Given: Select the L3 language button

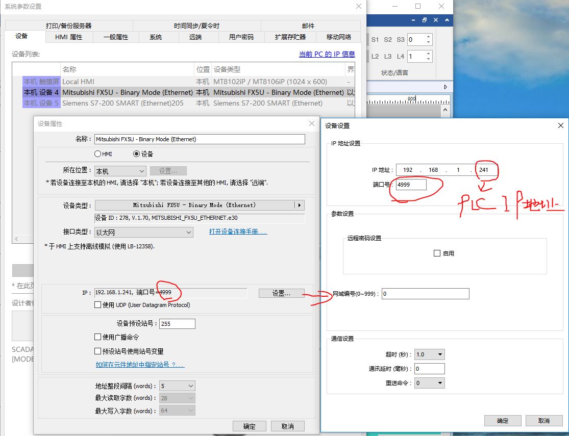Looking at the screenshot, I should pyautogui.click(x=388, y=57).
